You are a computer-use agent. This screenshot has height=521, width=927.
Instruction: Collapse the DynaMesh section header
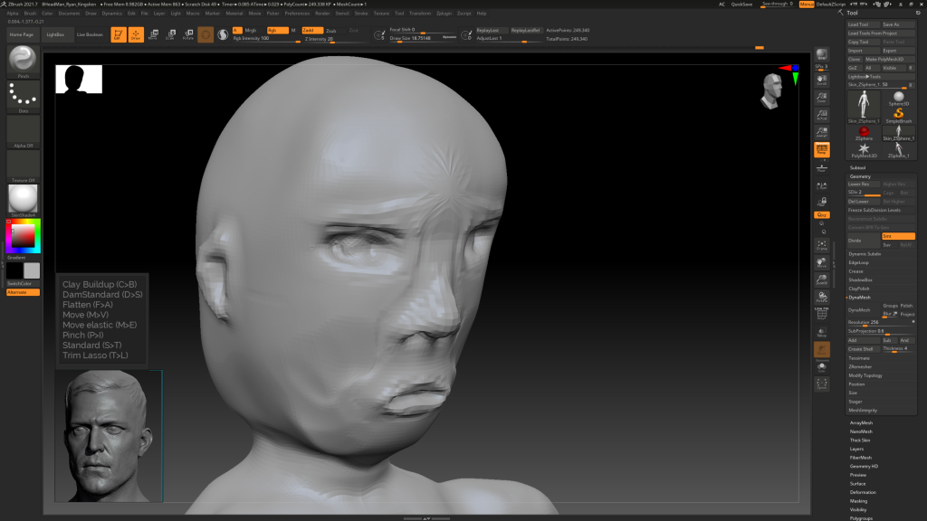pyautogui.click(x=860, y=297)
